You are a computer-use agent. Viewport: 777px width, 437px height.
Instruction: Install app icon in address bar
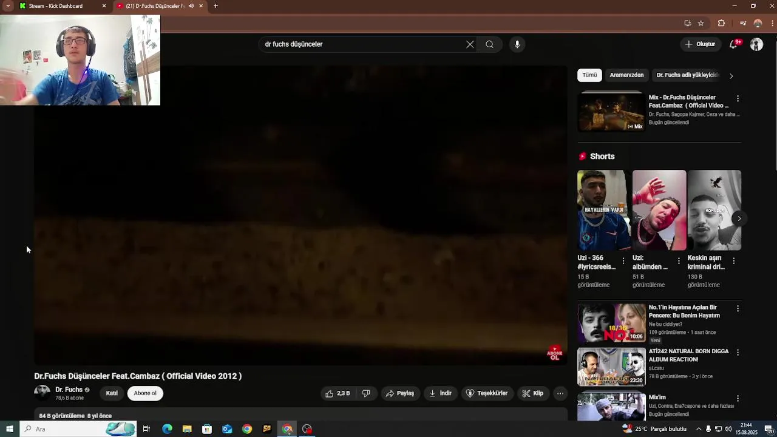click(x=688, y=23)
